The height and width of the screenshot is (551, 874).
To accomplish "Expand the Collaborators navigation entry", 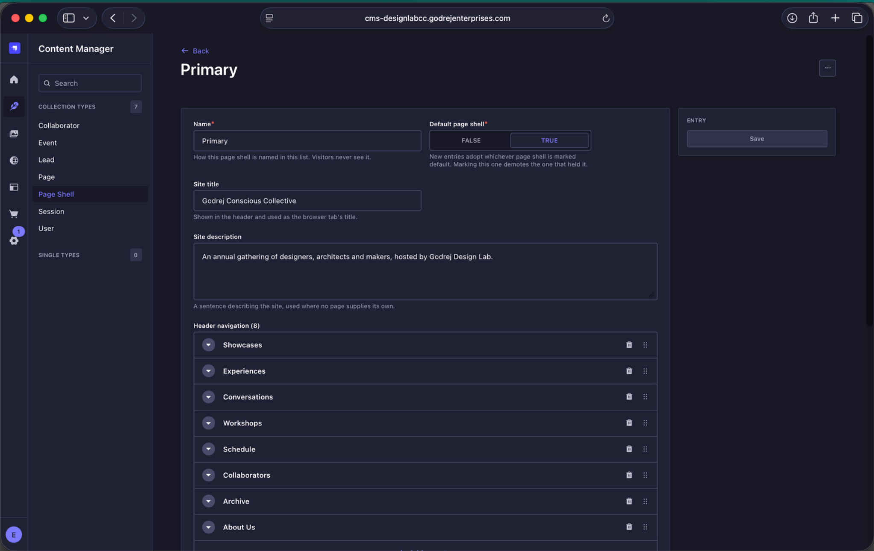I will point(208,475).
